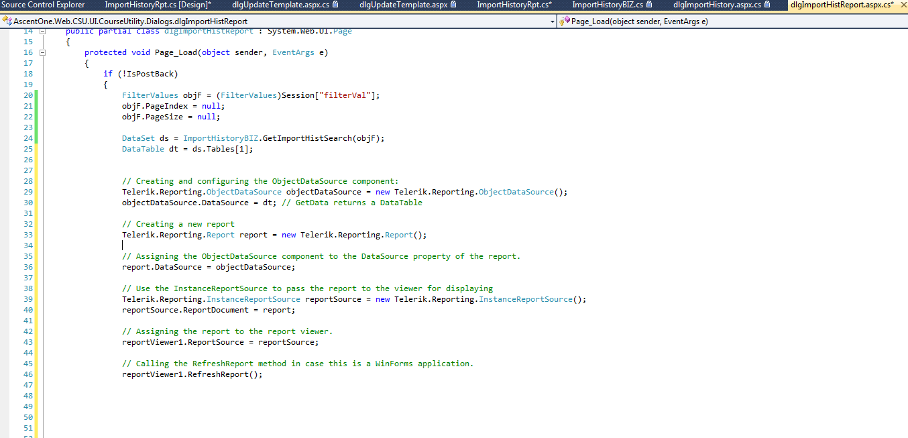The image size is (908, 438).
Task: Click the InstanceReportSource declaration on line 39
Action: [354, 299]
